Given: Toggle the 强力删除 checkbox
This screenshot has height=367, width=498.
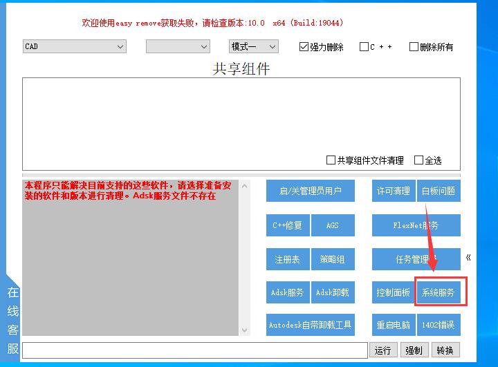Looking at the screenshot, I should click(x=304, y=47).
